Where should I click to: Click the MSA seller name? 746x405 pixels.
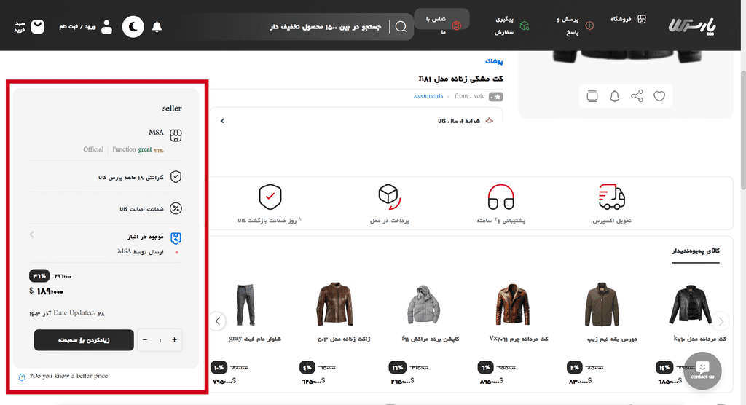tap(156, 133)
